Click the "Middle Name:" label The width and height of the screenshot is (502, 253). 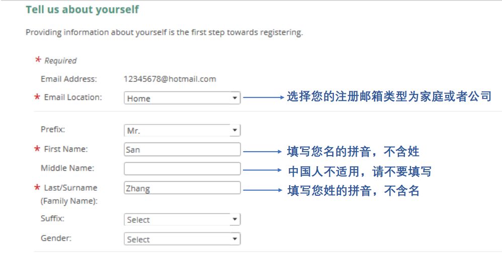(x=67, y=168)
